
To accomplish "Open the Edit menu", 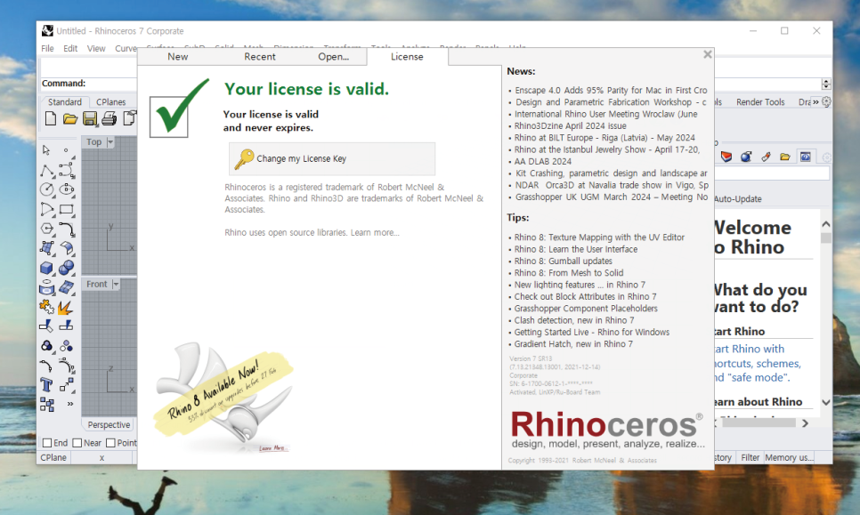I will click(70, 48).
